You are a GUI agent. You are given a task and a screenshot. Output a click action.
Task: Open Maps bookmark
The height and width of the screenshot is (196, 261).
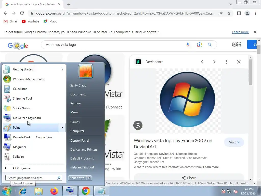(x=50, y=21)
